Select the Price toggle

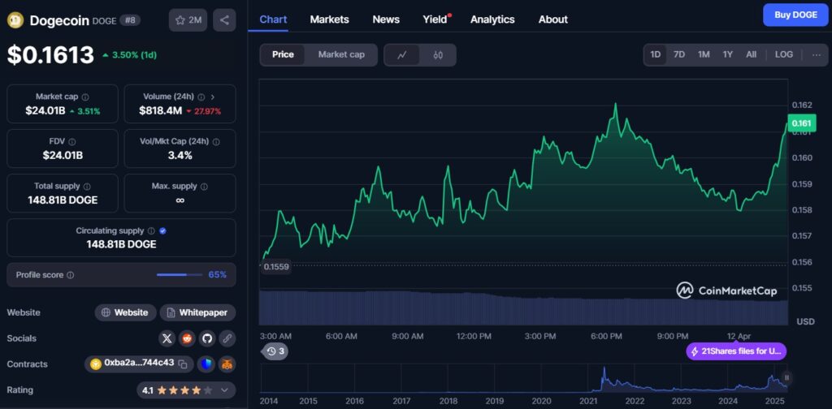point(283,54)
